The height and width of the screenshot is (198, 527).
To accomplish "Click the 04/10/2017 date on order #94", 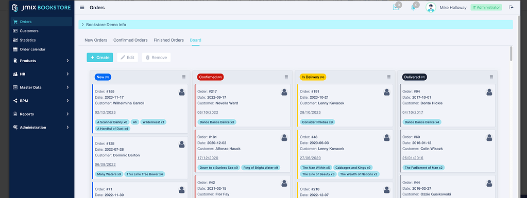I will pos(413,113).
